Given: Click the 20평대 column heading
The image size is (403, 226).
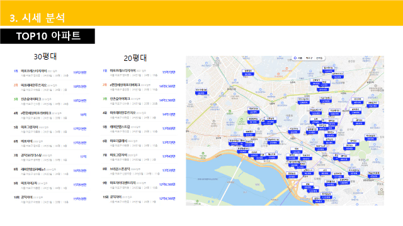Looking at the screenshot, I should point(135,58).
